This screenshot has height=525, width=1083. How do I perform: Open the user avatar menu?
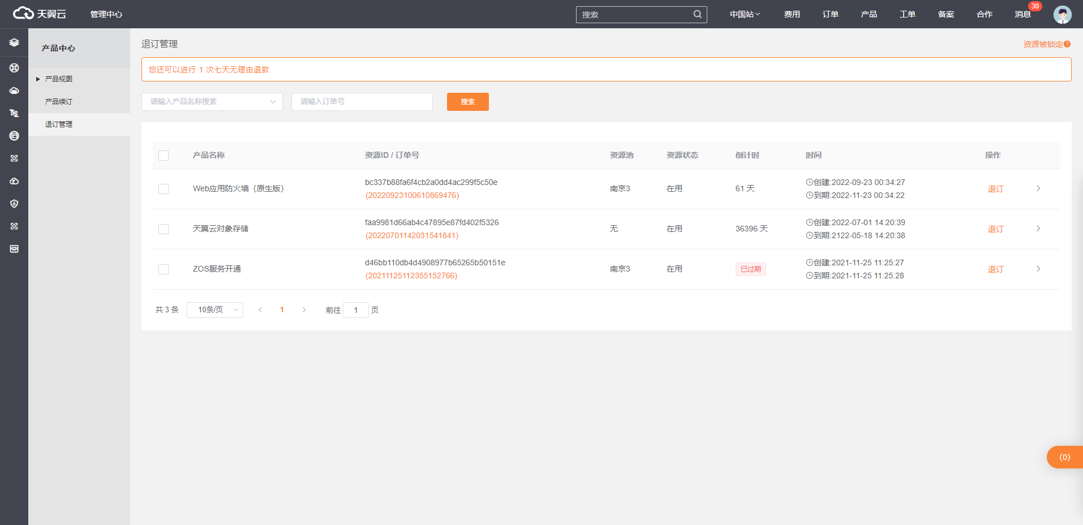tap(1062, 14)
